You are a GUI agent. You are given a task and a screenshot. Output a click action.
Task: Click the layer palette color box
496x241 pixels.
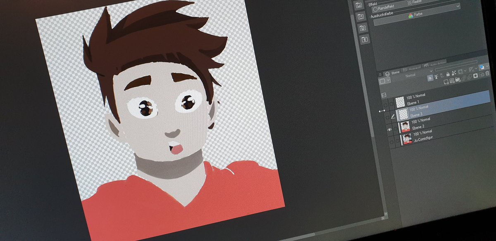(x=382, y=81)
